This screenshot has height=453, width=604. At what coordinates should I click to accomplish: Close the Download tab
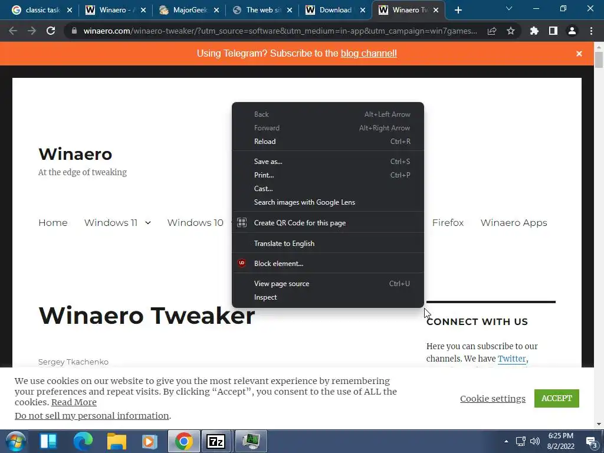(x=363, y=10)
